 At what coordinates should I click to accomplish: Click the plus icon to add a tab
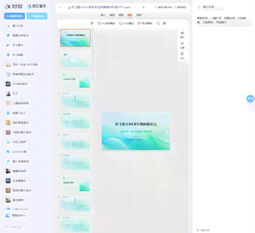[143, 7]
